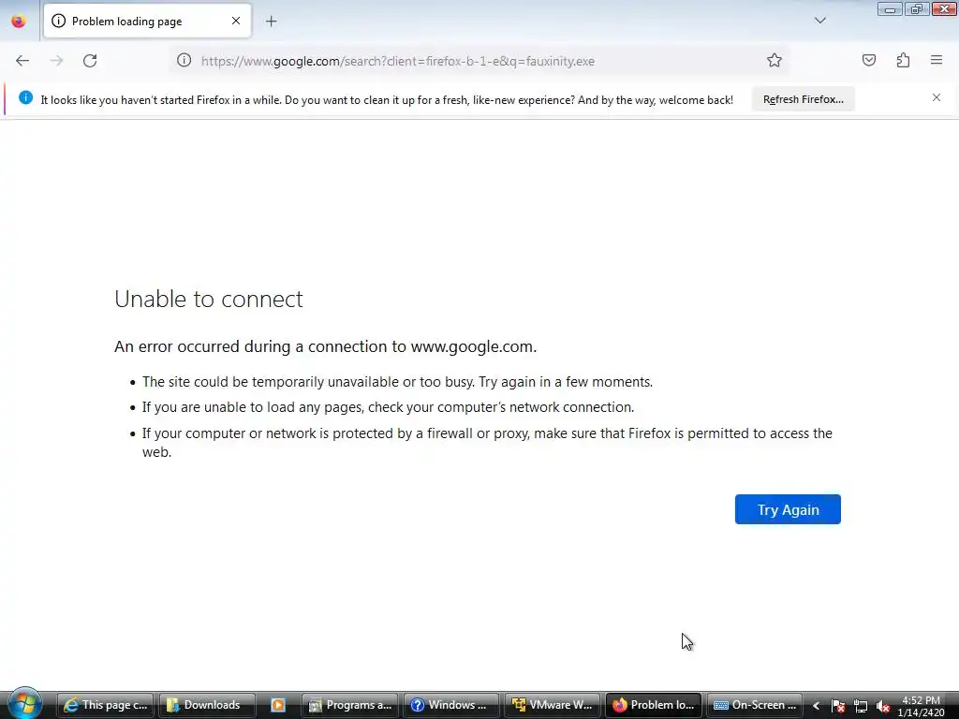
Task: Open the media player taskbar icon
Action: pyautogui.click(x=278, y=705)
